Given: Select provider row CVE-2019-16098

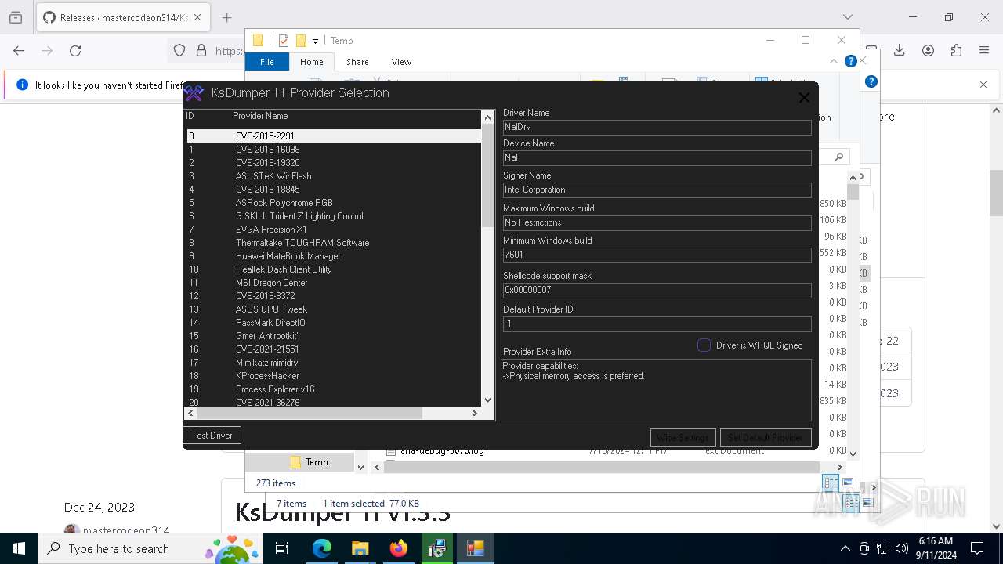Looking at the screenshot, I should (x=334, y=150).
